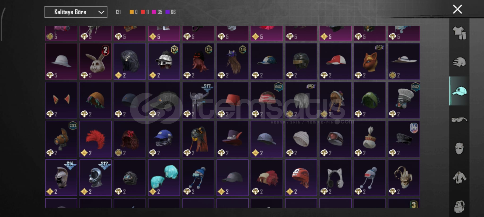Select the cat ear headphones item
This screenshot has height=217, width=484.
pyautogui.click(x=335, y=178)
